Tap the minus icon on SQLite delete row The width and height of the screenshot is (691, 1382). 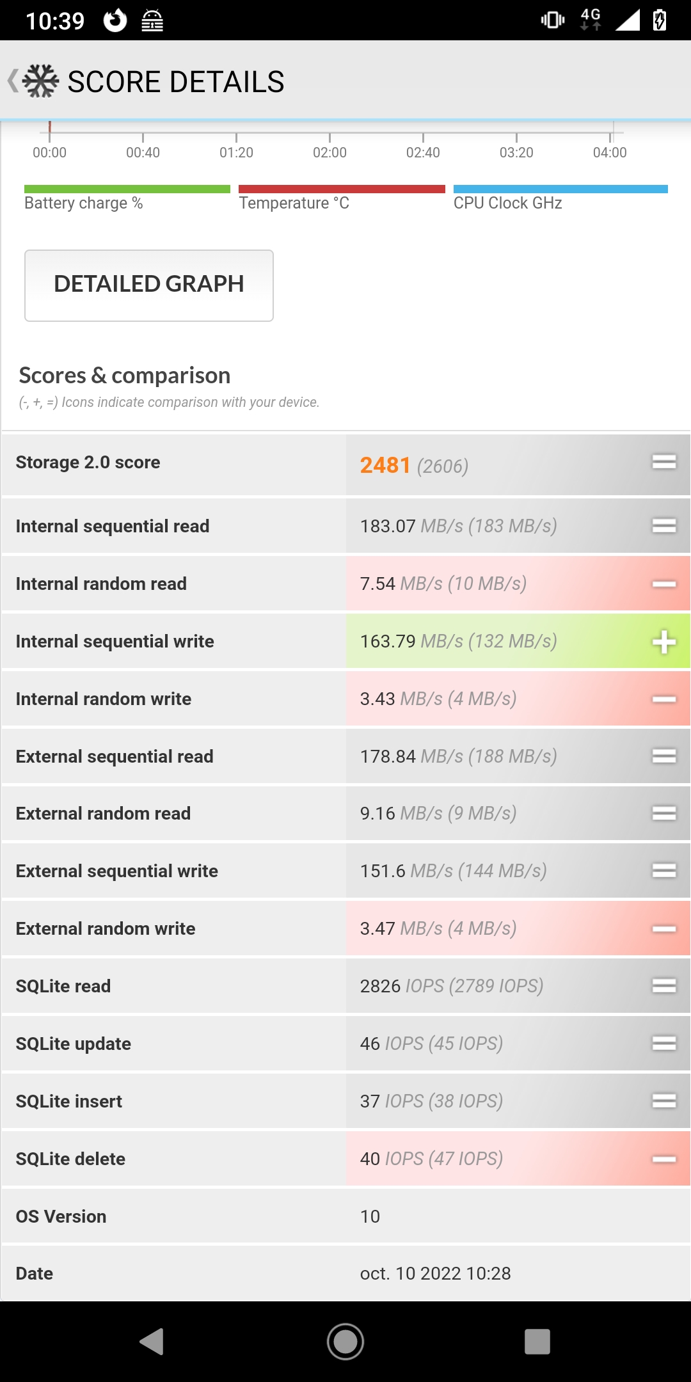click(664, 1159)
